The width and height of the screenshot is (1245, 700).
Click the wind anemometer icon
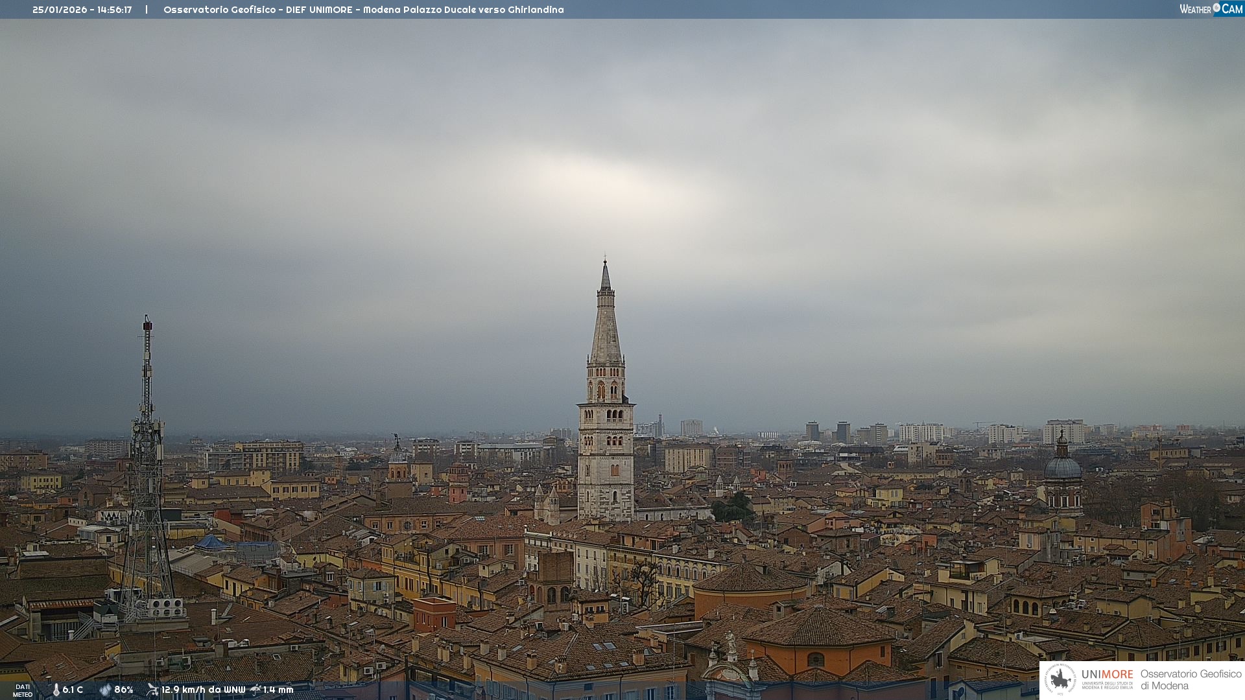(152, 690)
